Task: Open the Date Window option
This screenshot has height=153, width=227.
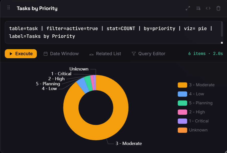Action: tap(61, 54)
